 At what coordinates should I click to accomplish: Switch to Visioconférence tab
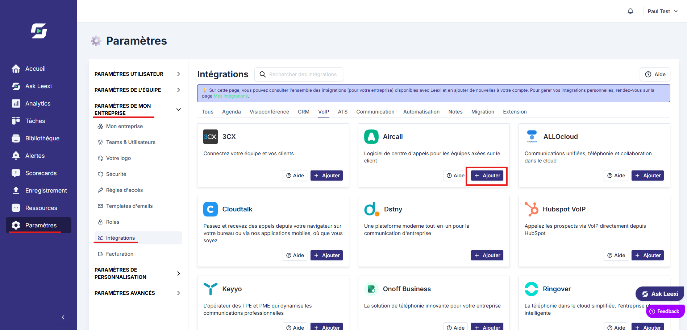pyautogui.click(x=269, y=112)
